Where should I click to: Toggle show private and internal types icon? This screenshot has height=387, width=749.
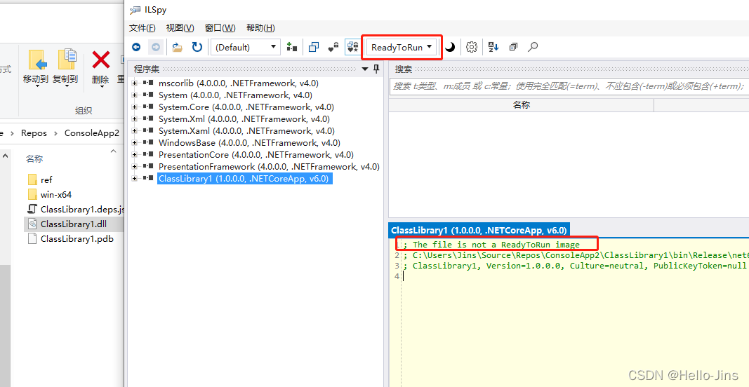click(333, 47)
